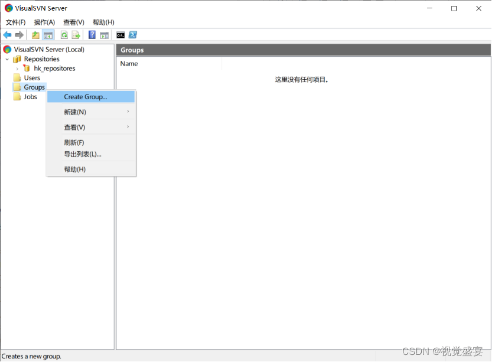The image size is (492, 362).
Task: Maximize the VisualSVN Server window
Action: point(454,8)
